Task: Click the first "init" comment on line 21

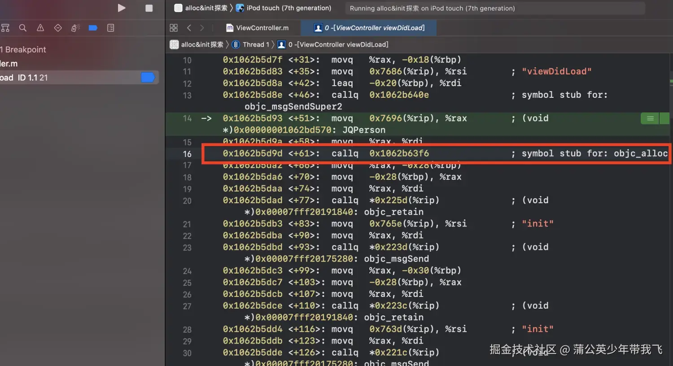Action: coord(538,223)
